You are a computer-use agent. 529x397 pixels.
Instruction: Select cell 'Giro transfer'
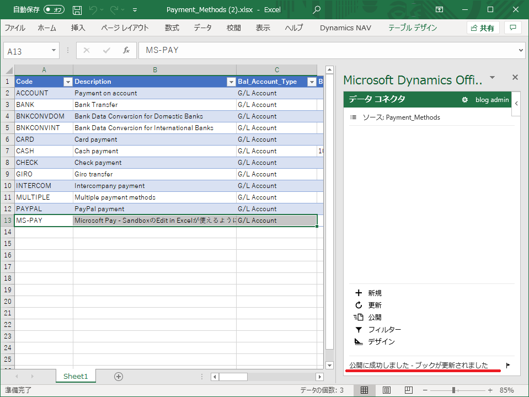click(x=154, y=174)
